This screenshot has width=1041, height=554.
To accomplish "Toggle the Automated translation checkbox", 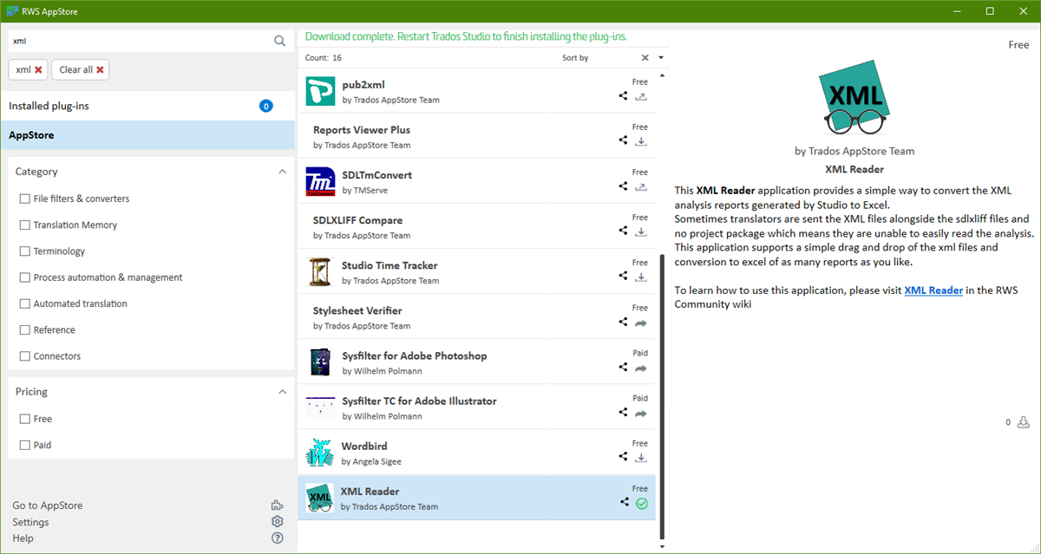I will [x=25, y=303].
